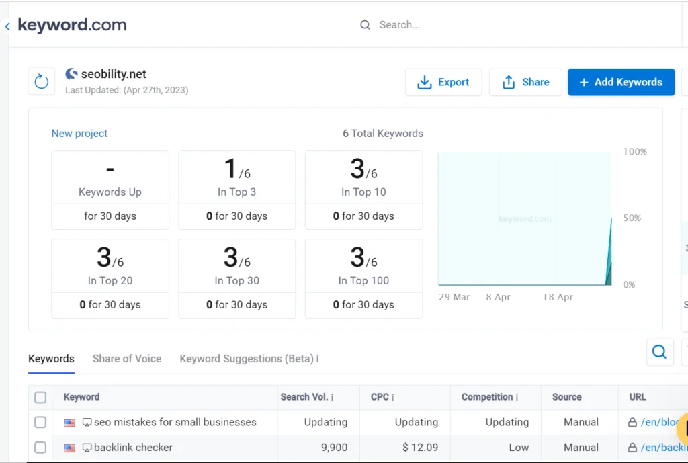
Task: Select all keywords via header checkbox
Action: click(x=40, y=397)
